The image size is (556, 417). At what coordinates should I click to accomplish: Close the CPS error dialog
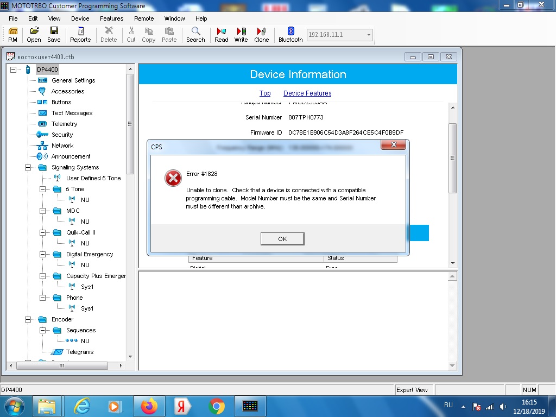[393, 144]
